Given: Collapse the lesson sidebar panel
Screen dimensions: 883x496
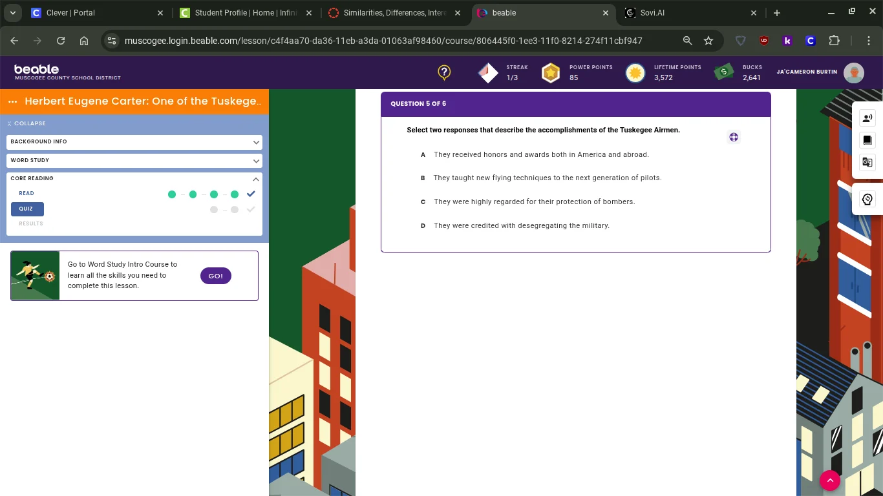Looking at the screenshot, I should (x=27, y=123).
